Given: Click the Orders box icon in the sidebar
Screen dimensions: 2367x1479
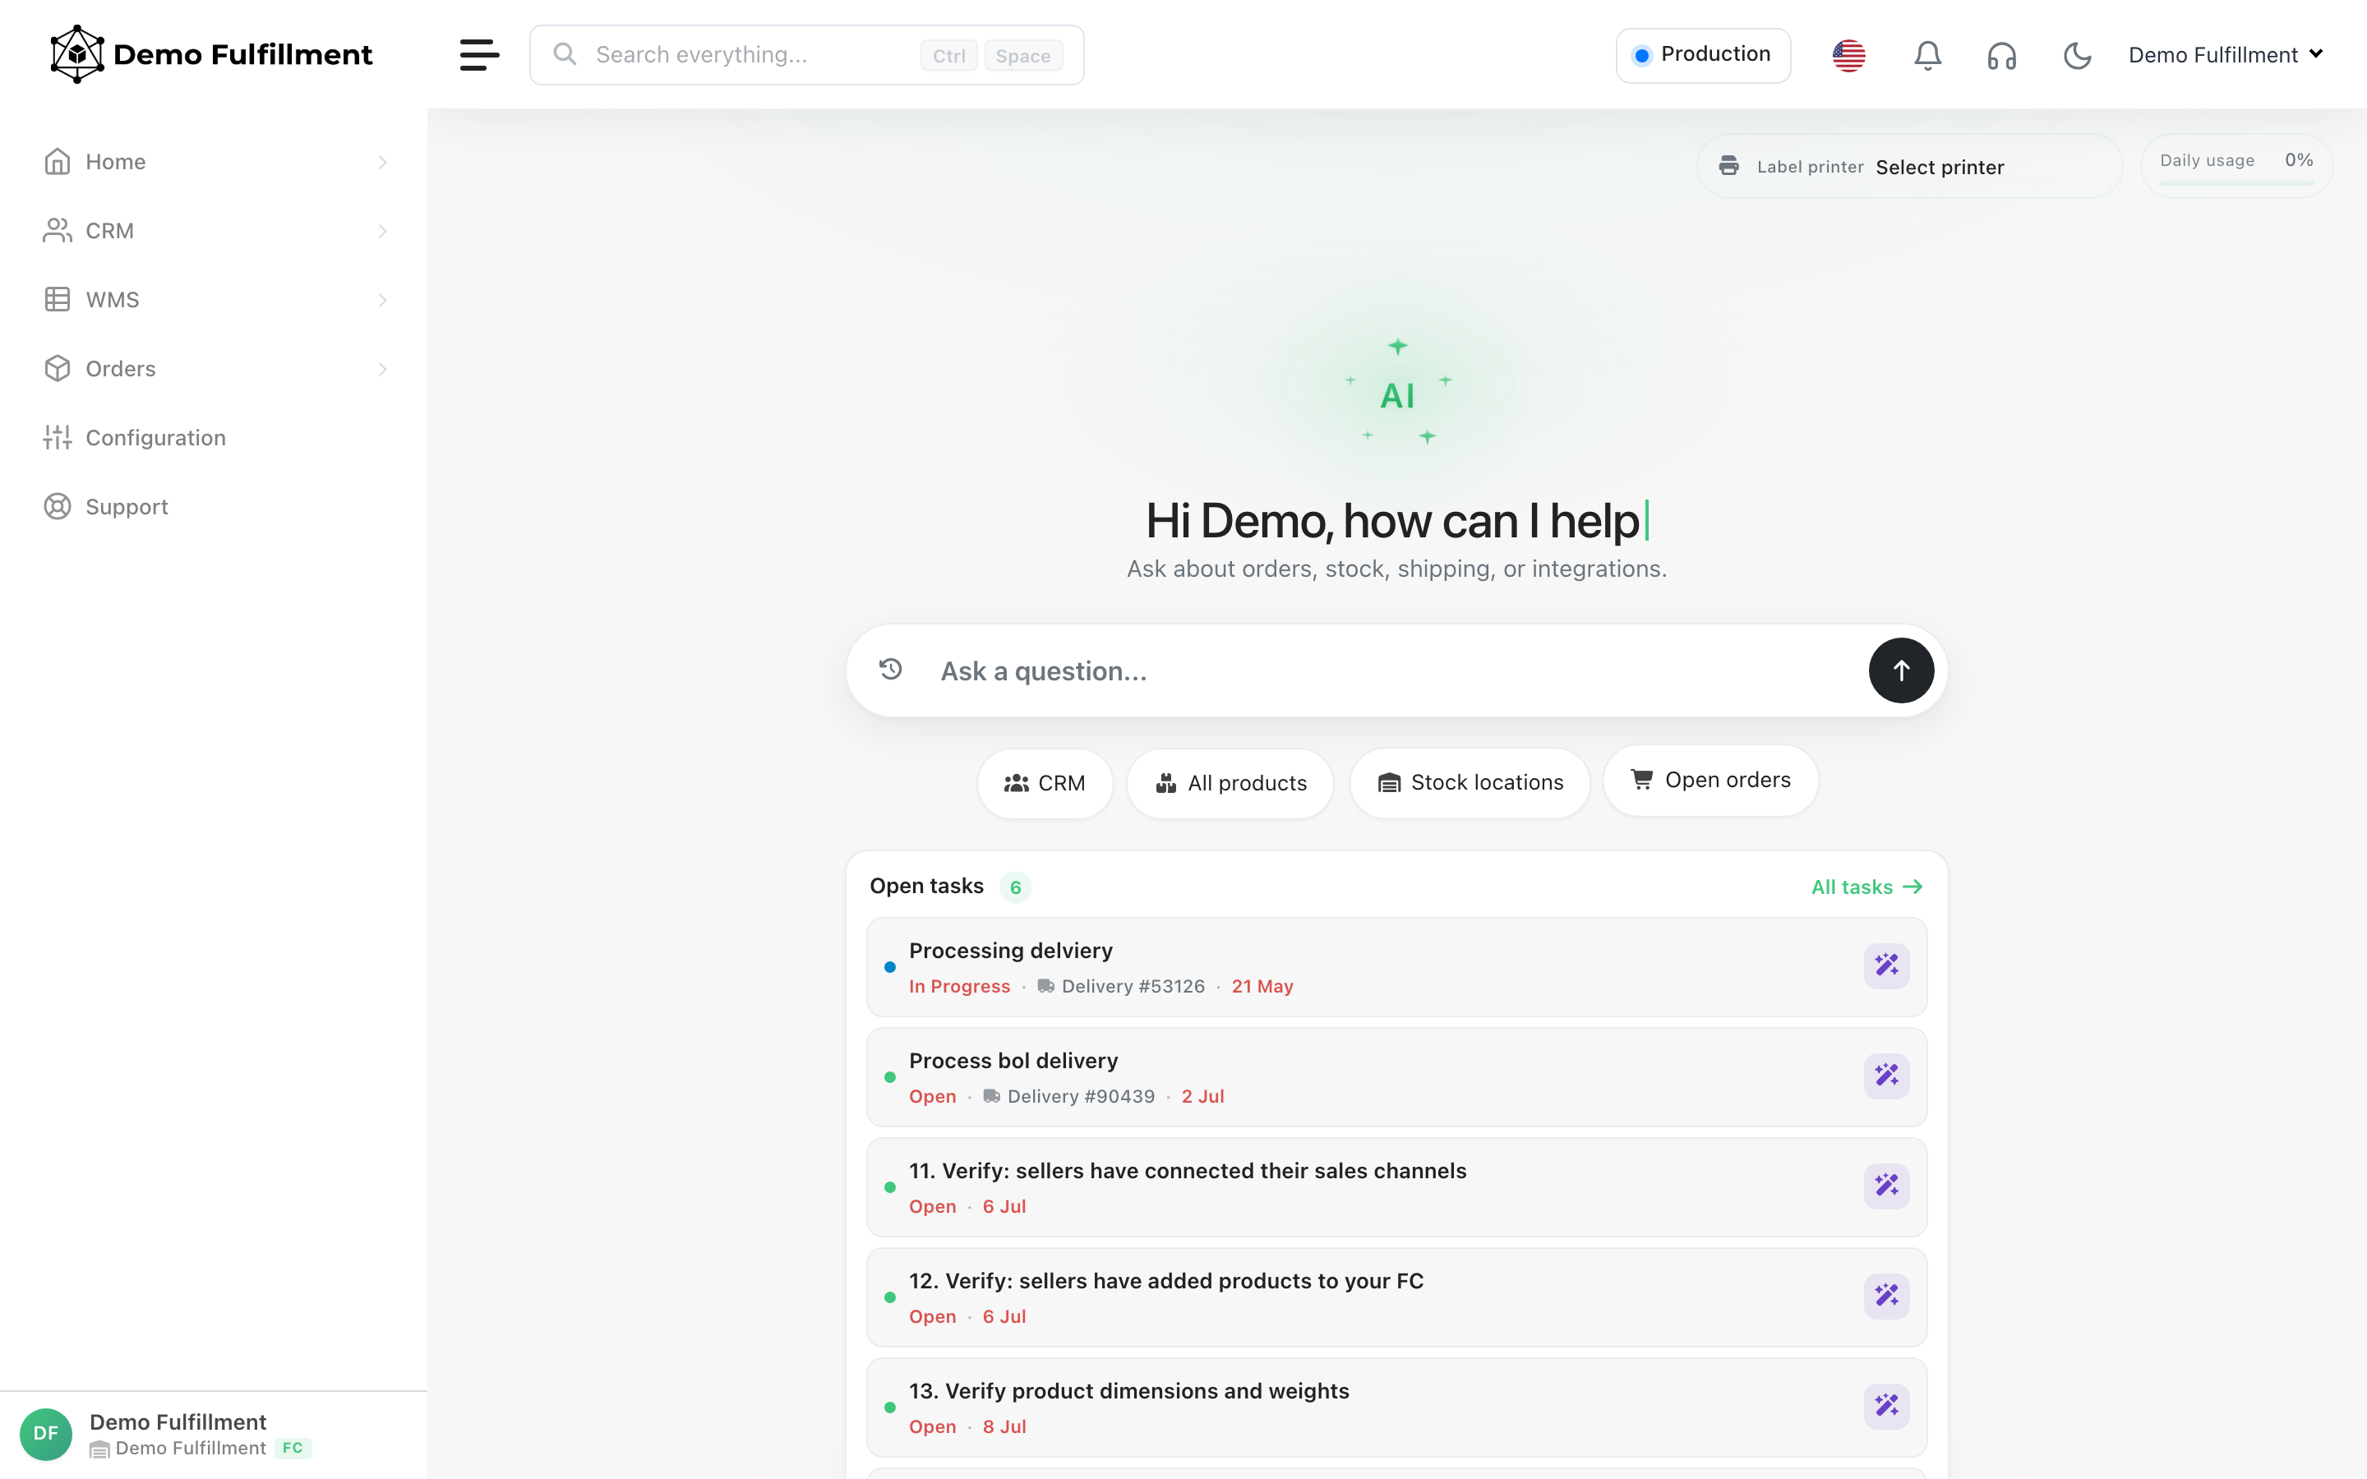Looking at the screenshot, I should [58, 368].
